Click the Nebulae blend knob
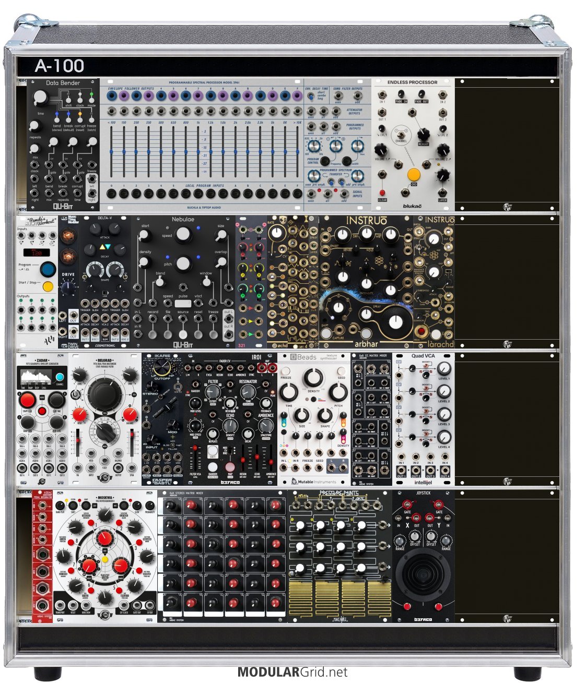586x683 pixels. (x=160, y=282)
